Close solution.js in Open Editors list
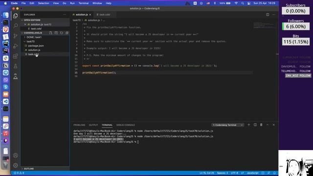 coord(25,24)
